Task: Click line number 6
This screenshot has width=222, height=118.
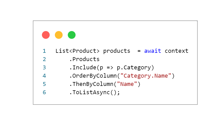Action: click(x=44, y=92)
